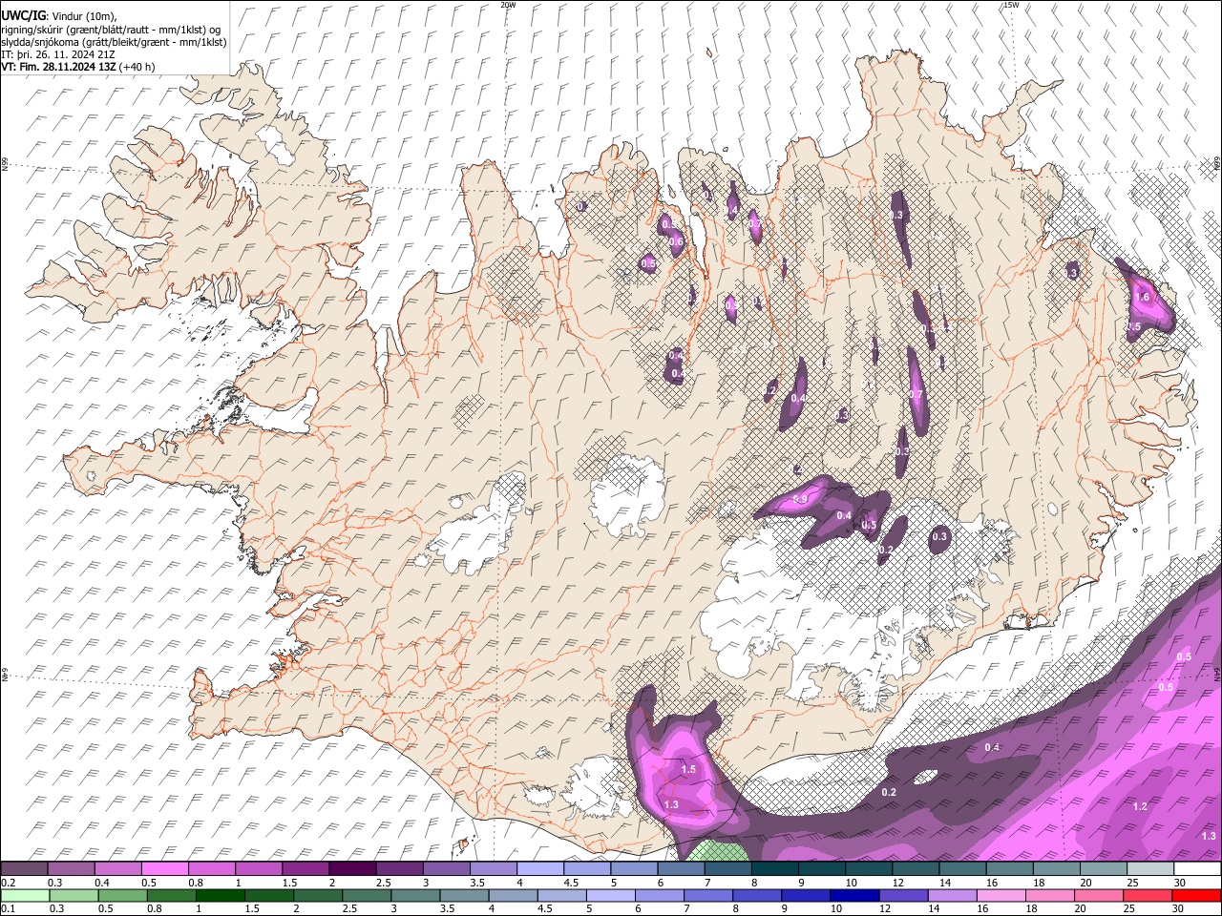Select the lavender lower-legend swatch between 14 and 16
The height and width of the screenshot is (916, 1222).
(x=951, y=895)
